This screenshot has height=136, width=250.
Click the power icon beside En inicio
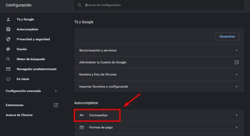tap(8, 79)
